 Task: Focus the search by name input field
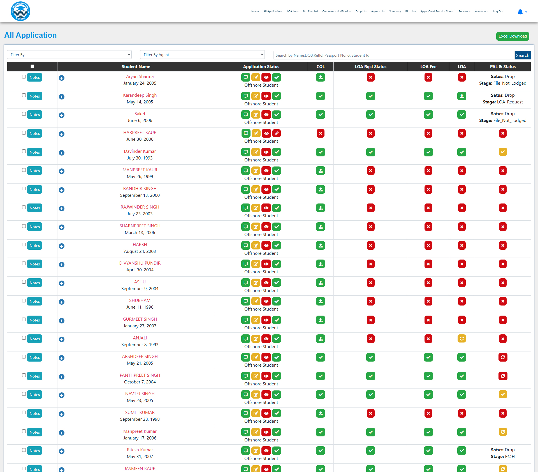pyautogui.click(x=394, y=55)
